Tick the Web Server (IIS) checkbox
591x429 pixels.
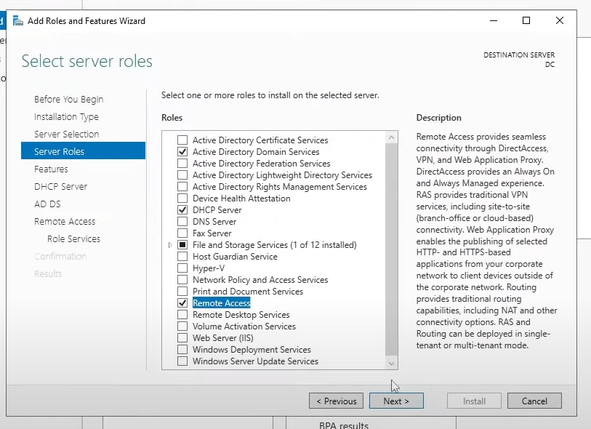click(x=182, y=338)
